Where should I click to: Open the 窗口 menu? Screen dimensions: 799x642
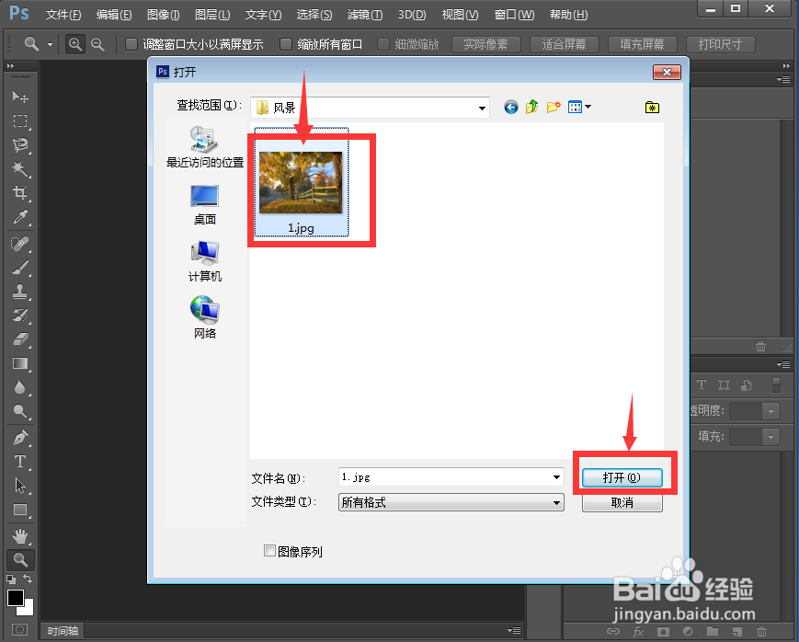[x=513, y=14]
